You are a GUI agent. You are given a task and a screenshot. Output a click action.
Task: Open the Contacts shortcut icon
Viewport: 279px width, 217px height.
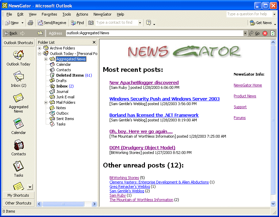click(x=19, y=145)
